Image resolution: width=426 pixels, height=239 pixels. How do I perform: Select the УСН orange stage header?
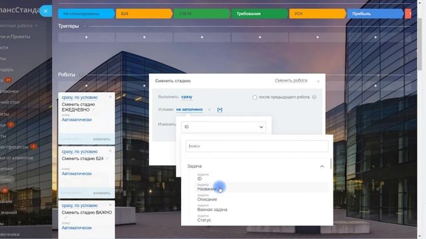pyautogui.click(x=318, y=13)
